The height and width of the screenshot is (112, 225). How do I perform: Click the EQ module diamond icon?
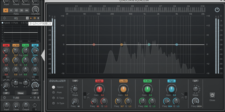coord(4,18)
